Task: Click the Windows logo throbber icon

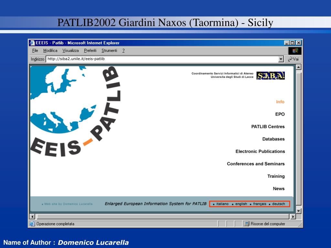Action: click(x=295, y=51)
